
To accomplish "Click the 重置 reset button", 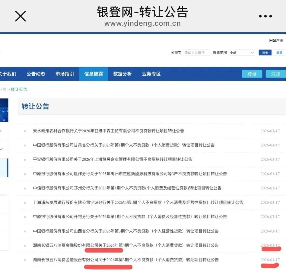I will 280,53.
